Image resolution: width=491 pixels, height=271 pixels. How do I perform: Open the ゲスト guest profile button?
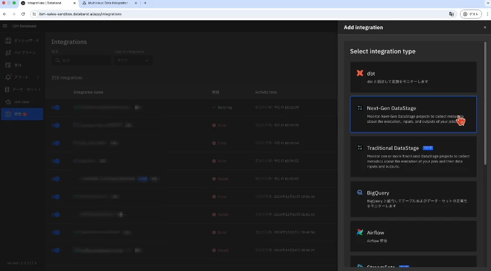click(x=471, y=14)
